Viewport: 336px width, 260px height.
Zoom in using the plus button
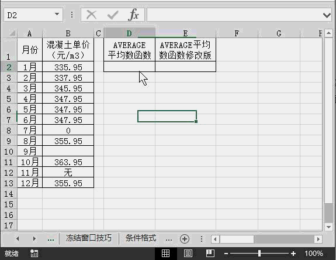[x=293, y=254]
